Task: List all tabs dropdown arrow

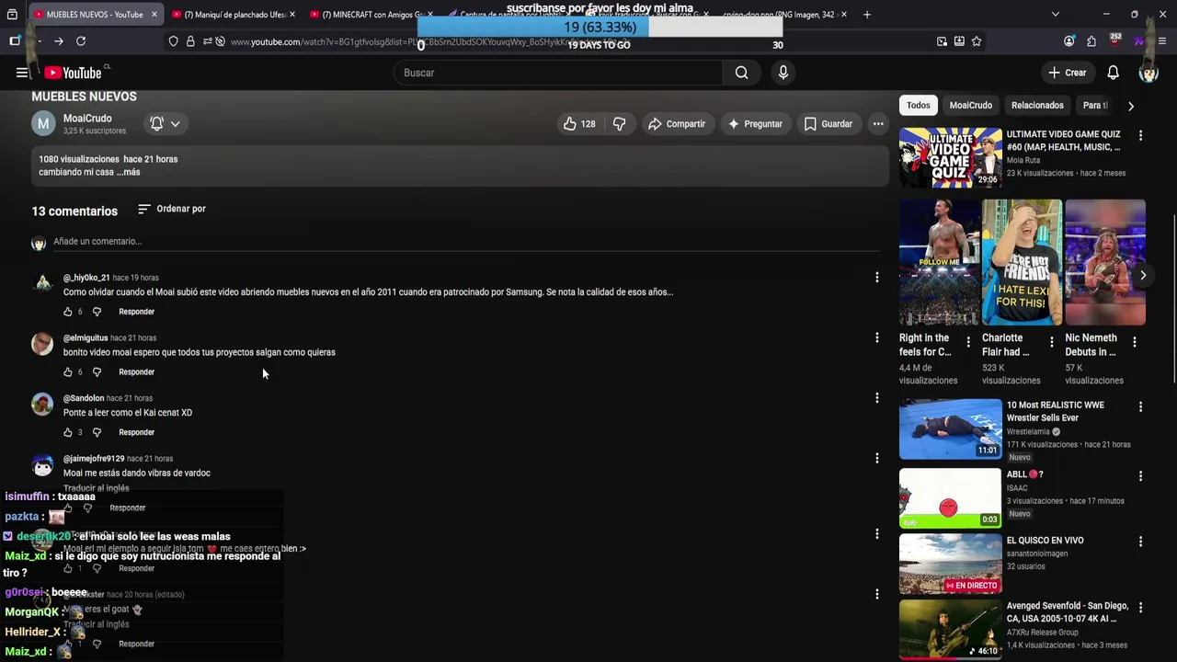Action: pyautogui.click(x=1056, y=15)
